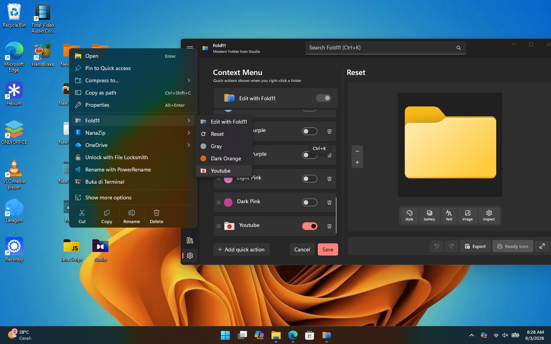
Task: Click the trash icon on the Light Pink row
Action: 329,179
